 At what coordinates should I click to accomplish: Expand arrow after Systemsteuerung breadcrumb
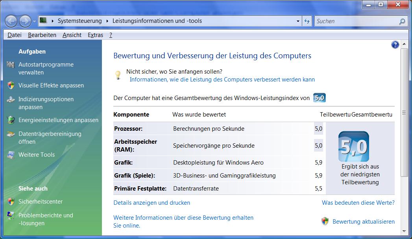pos(107,21)
